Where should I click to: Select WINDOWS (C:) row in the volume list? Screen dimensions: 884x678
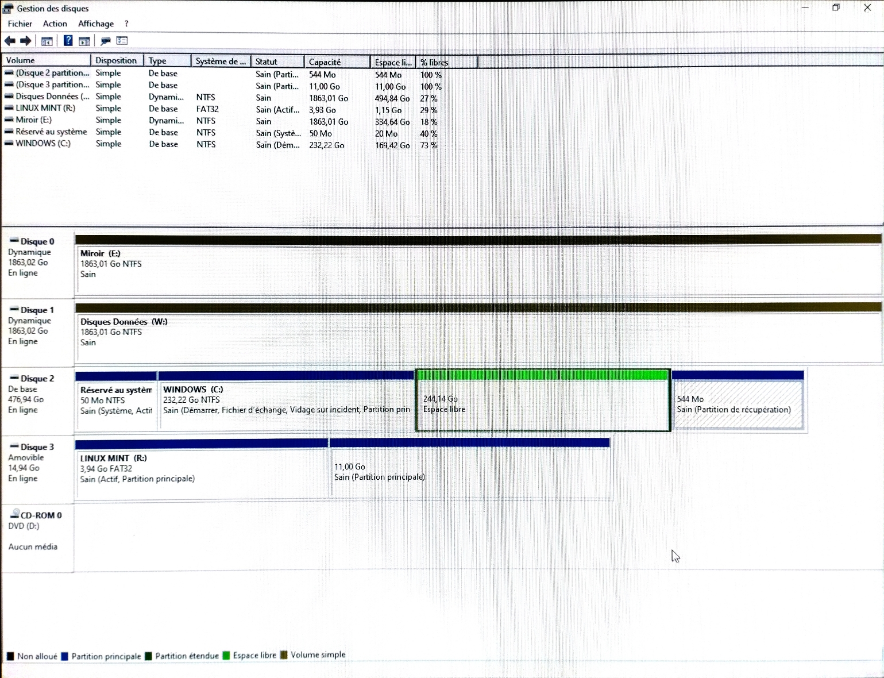point(43,144)
